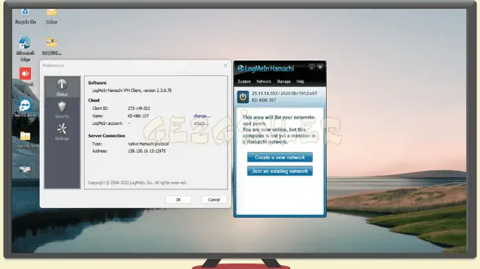Click the change... link next to Name
The image size is (480, 269).
[202, 116]
